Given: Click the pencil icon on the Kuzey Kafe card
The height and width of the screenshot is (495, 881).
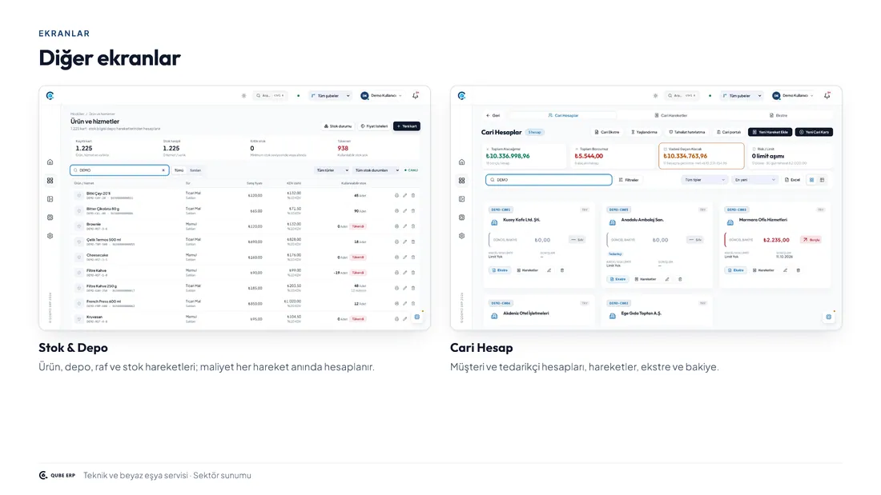Looking at the screenshot, I should click(549, 270).
